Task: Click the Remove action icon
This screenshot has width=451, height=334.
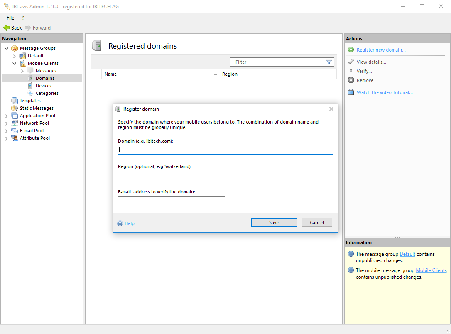Action: [351, 80]
